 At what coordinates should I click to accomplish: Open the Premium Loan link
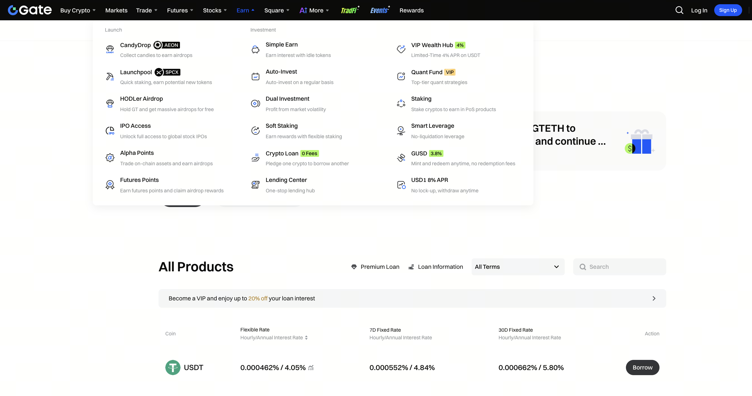pyautogui.click(x=375, y=267)
